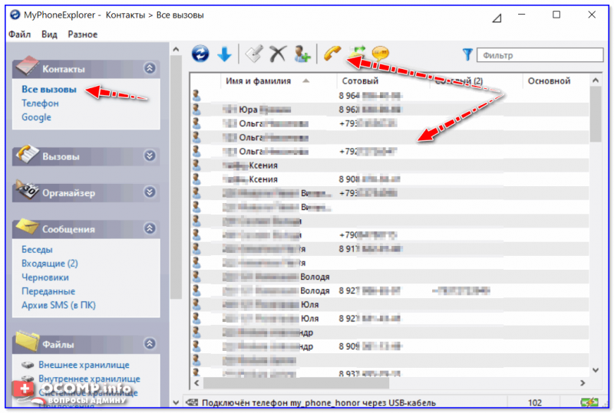Expand the Вызовы panel
614x413 pixels.
(x=150, y=156)
